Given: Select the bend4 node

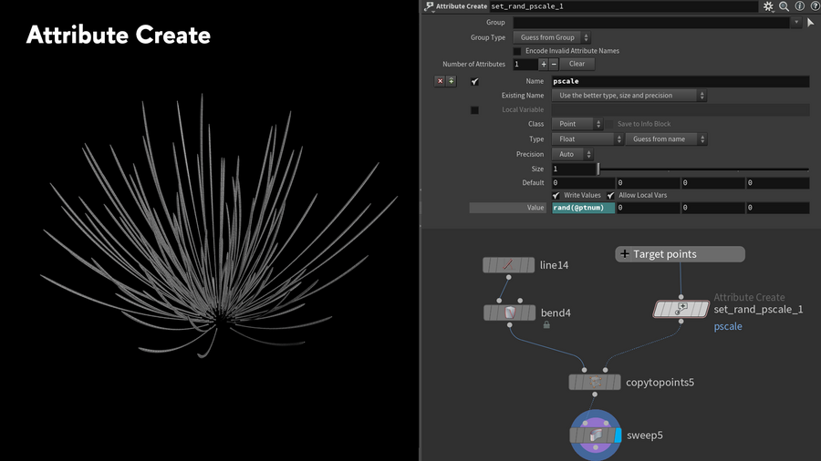Looking at the screenshot, I should tap(508, 312).
